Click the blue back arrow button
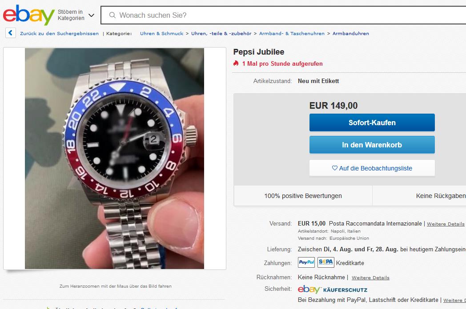The height and width of the screenshot is (309, 466). [11, 33]
